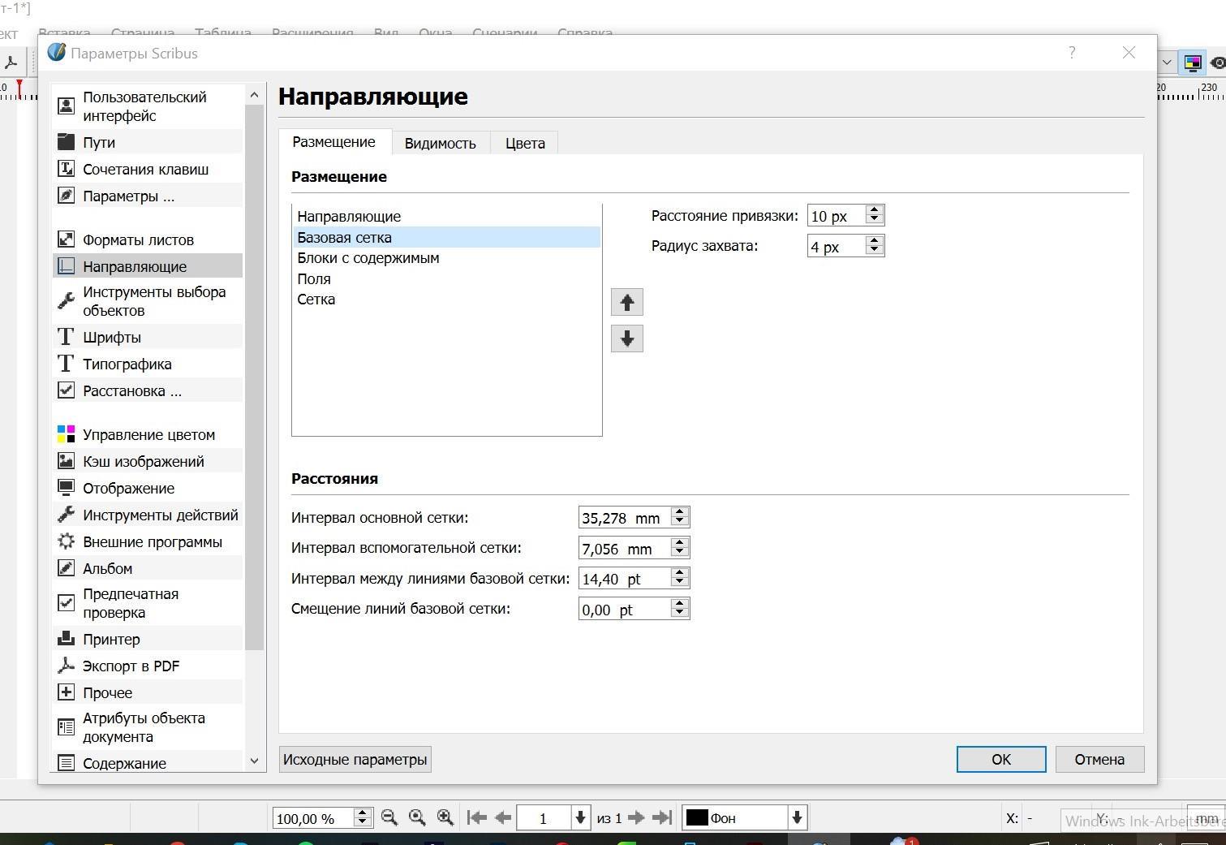The height and width of the screenshot is (845, 1226).
Task: Switch to the Видимость tab
Action: (x=440, y=143)
